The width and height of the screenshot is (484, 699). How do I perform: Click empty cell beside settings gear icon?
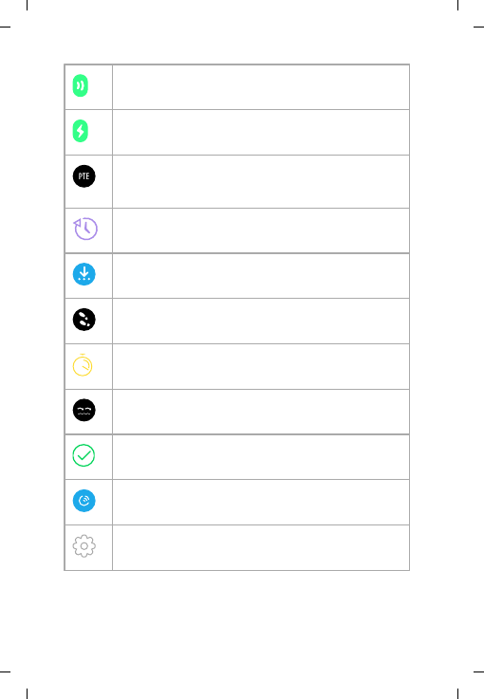(x=261, y=547)
